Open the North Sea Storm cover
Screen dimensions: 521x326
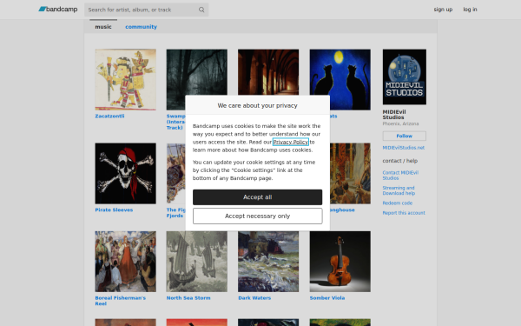tap(197, 262)
